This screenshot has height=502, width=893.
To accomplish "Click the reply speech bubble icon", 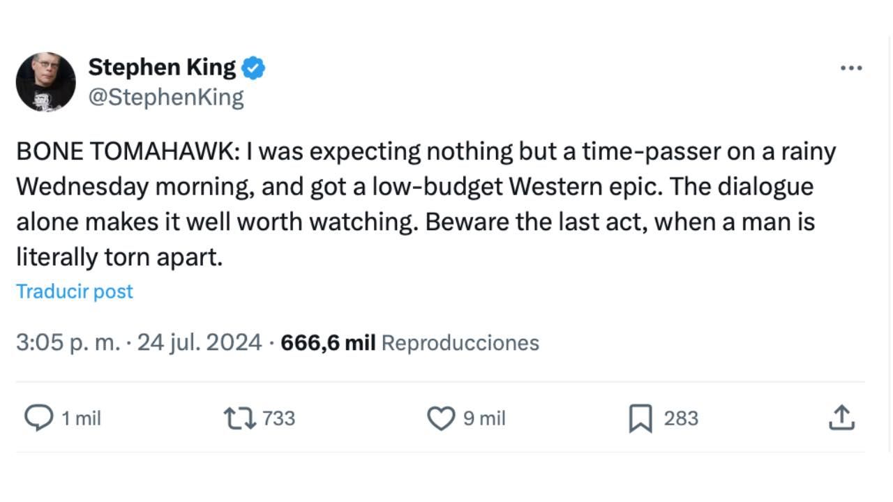I will click(x=38, y=418).
